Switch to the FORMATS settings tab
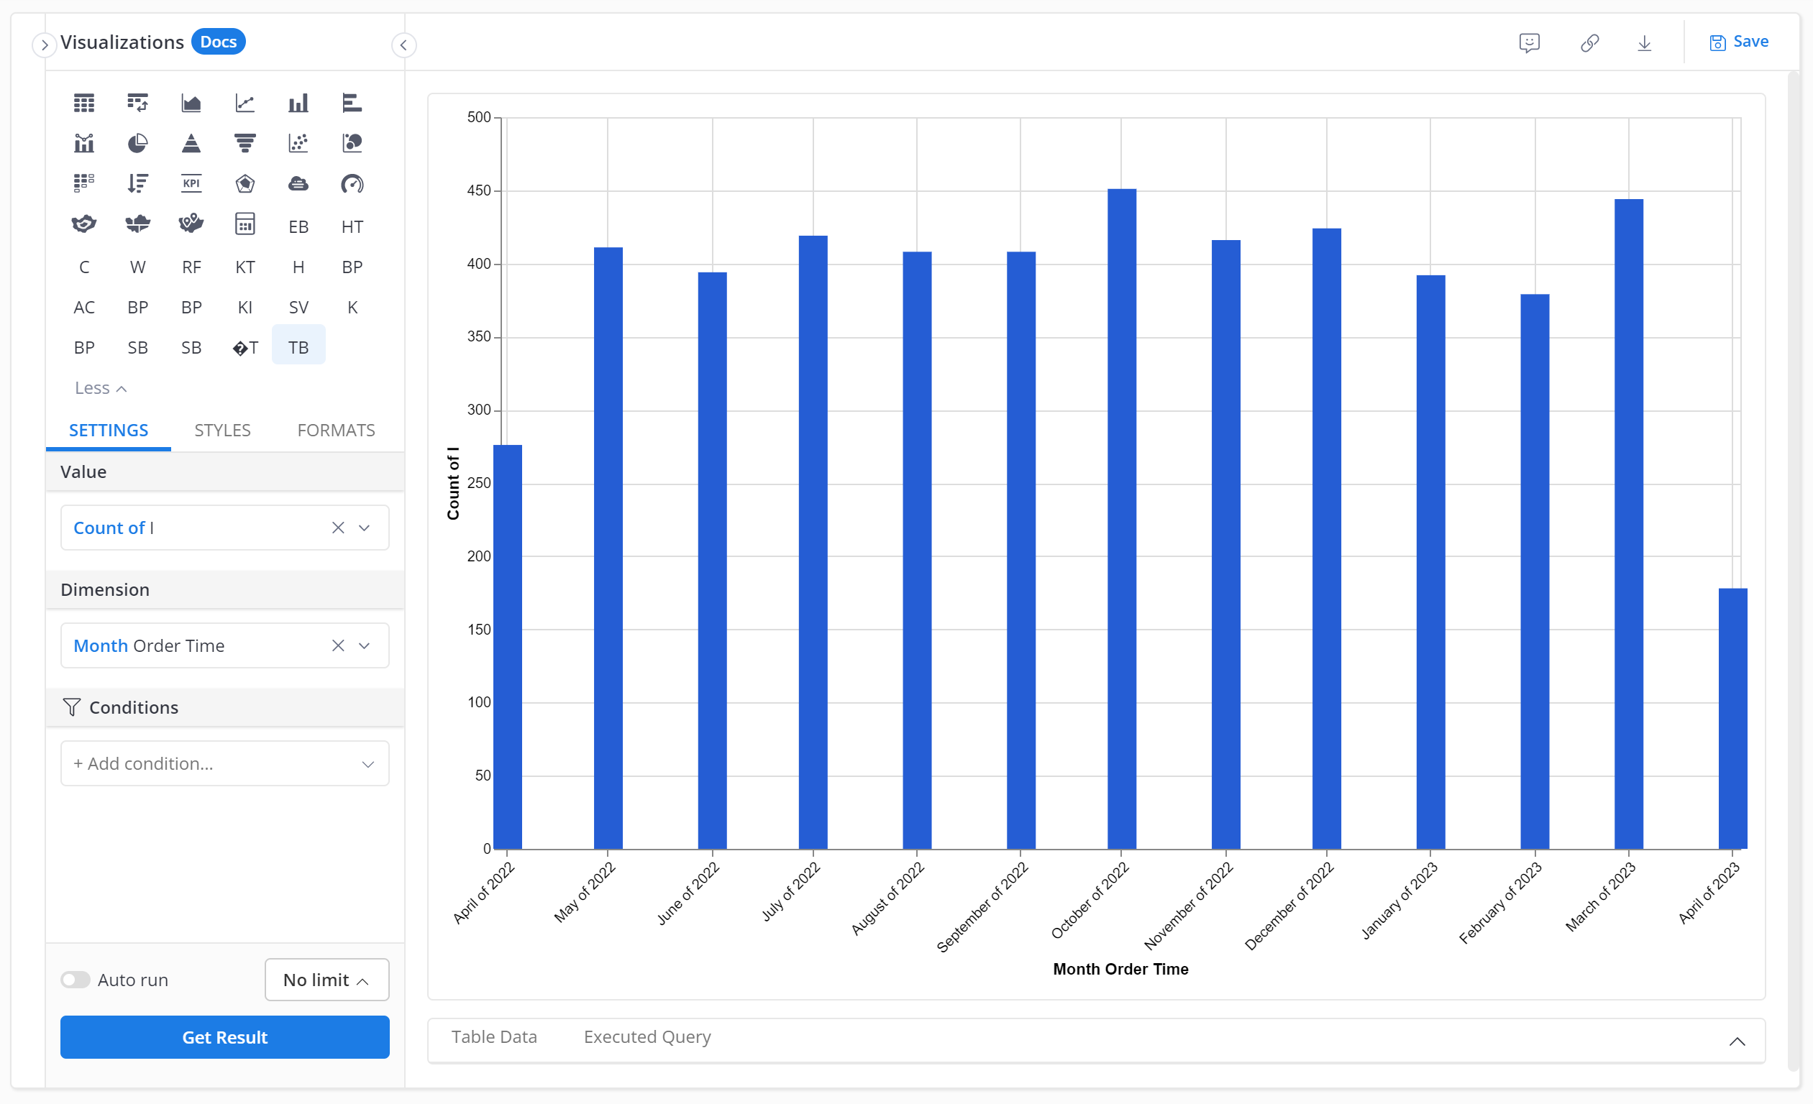 337,430
